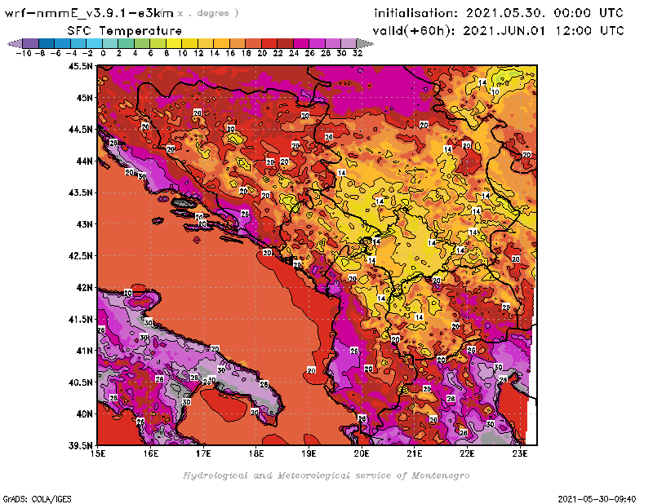Click the '18' legend tick label
This screenshot has height=504, width=653.
247,53
